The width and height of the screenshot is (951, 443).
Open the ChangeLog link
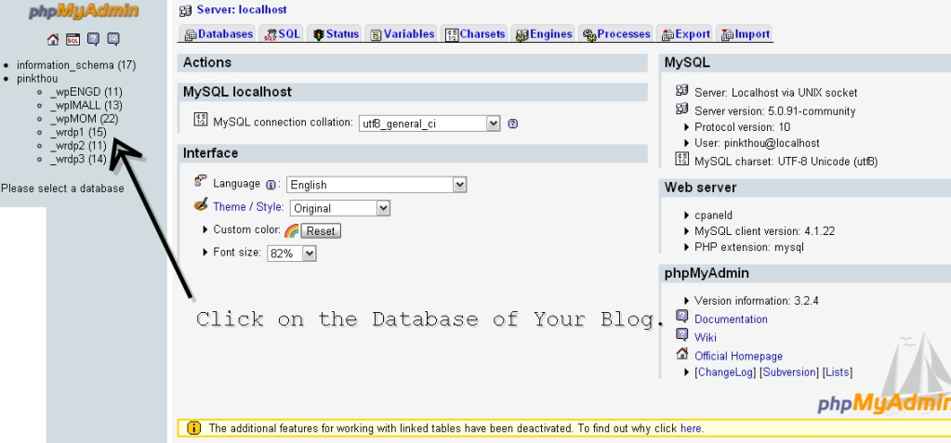point(725,372)
